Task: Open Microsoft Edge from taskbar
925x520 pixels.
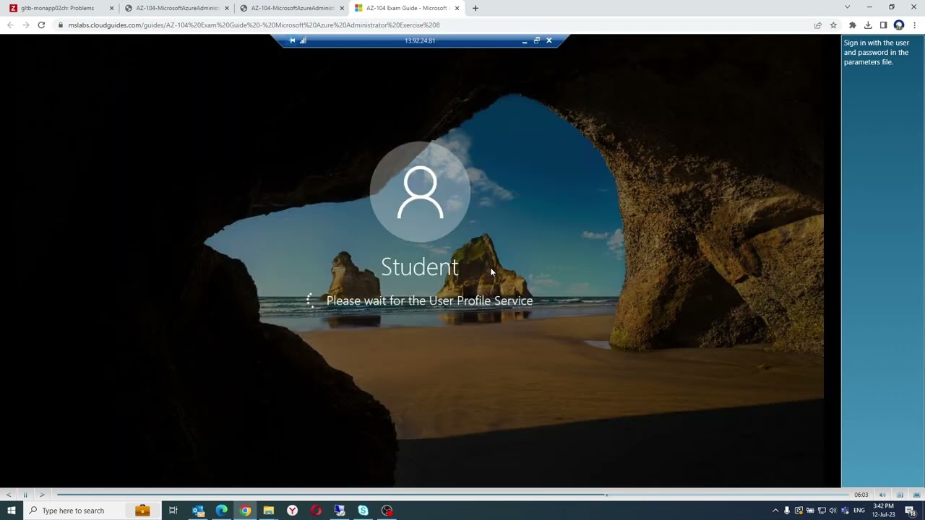Action: [x=221, y=511]
